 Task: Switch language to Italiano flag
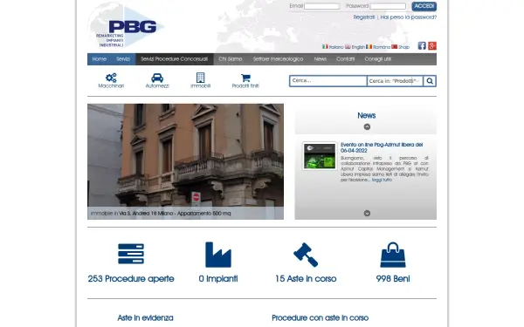[325, 47]
